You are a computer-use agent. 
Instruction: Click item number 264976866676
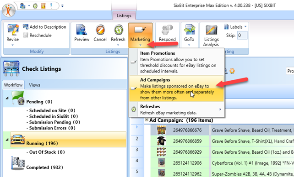coord(187,130)
